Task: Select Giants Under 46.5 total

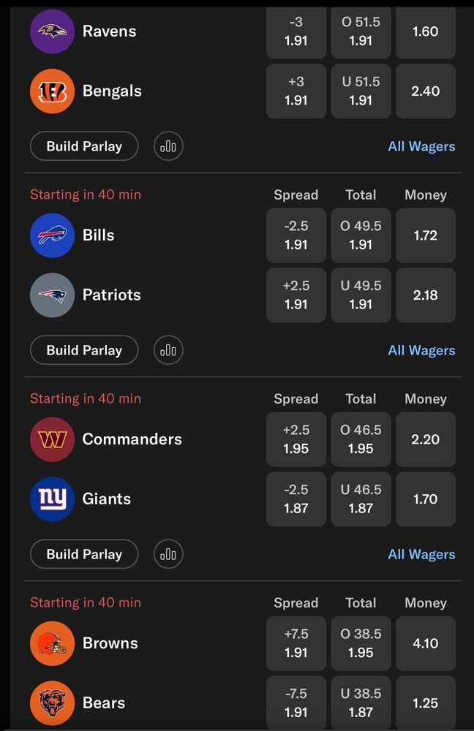Action: click(361, 499)
